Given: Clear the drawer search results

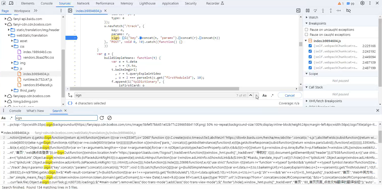Looking at the screenshot, I should (x=110, y=118).
